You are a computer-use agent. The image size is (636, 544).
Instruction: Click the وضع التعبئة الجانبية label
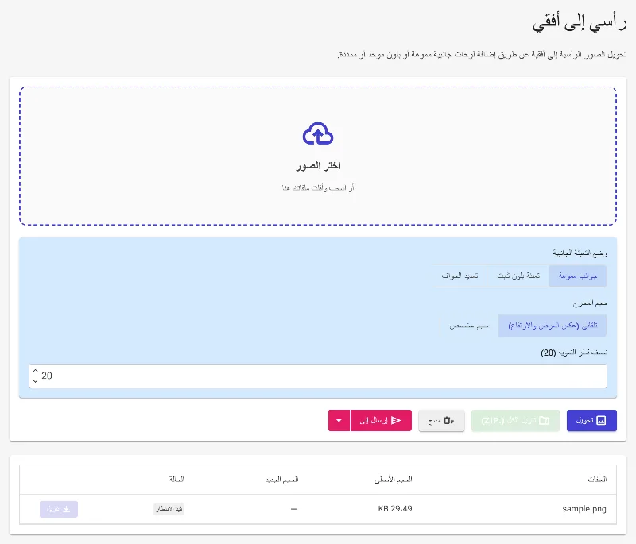[x=580, y=253]
